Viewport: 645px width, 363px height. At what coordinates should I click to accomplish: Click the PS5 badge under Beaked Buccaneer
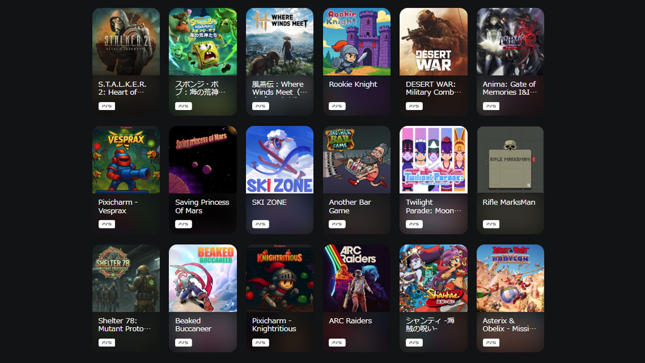click(183, 343)
